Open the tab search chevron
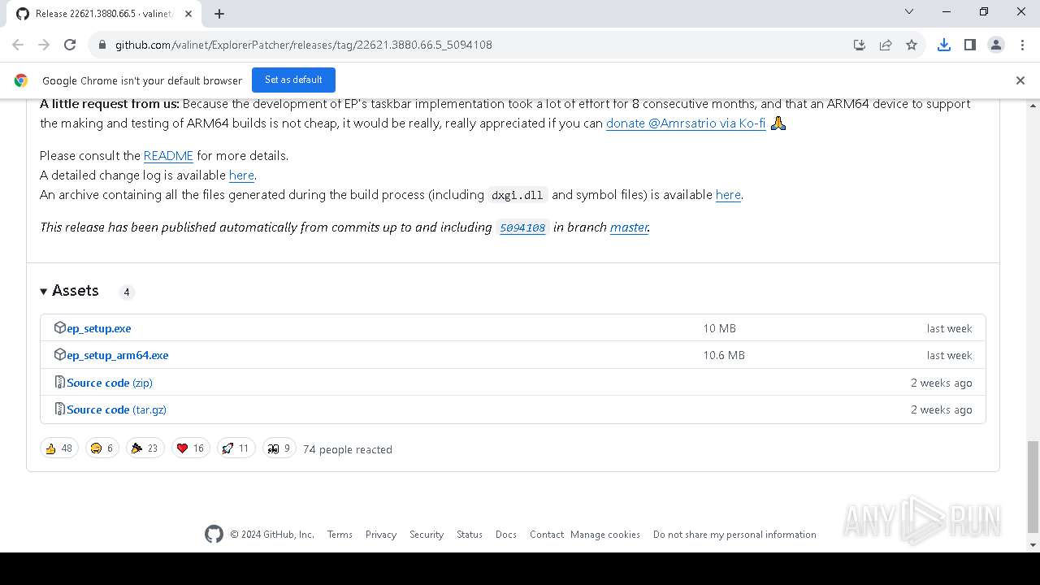This screenshot has height=585, width=1040. 909,11
